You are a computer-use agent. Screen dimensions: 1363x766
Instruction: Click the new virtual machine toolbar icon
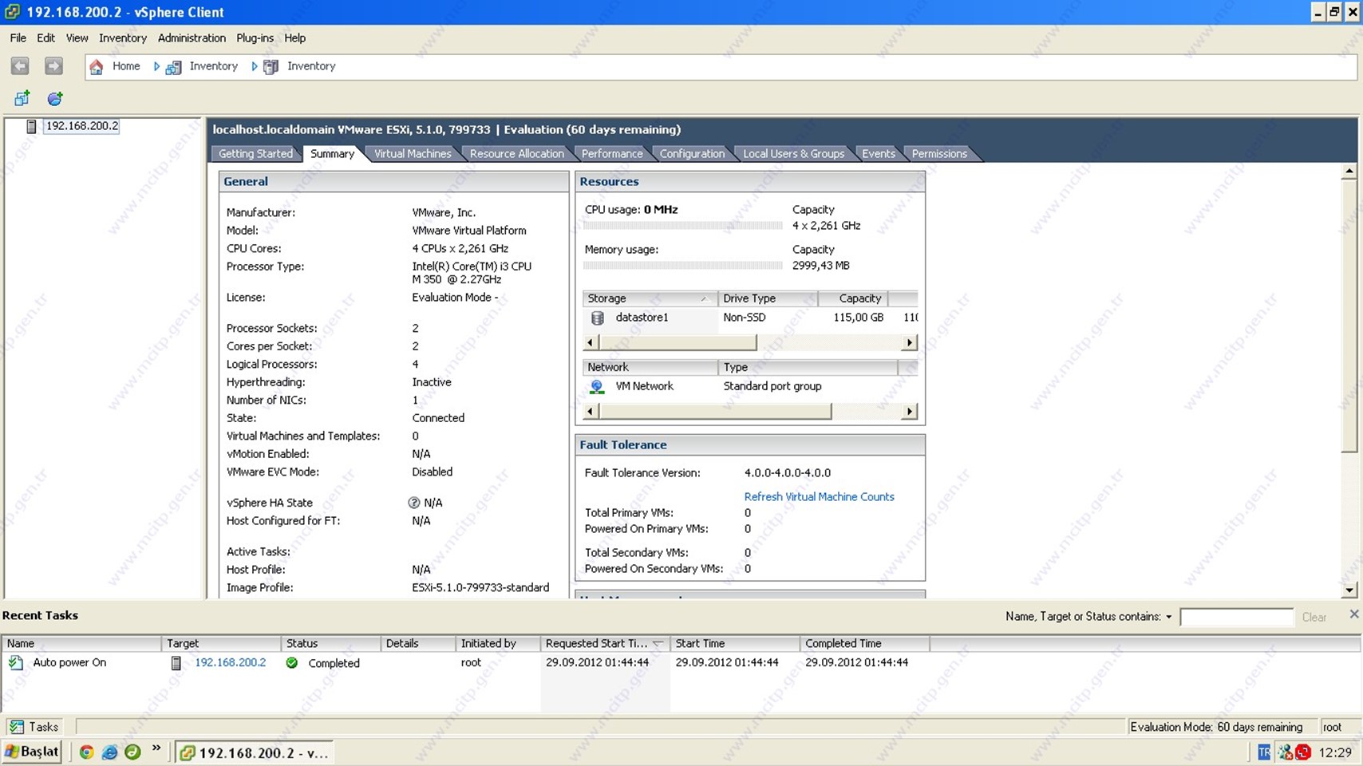tap(22, 98)
